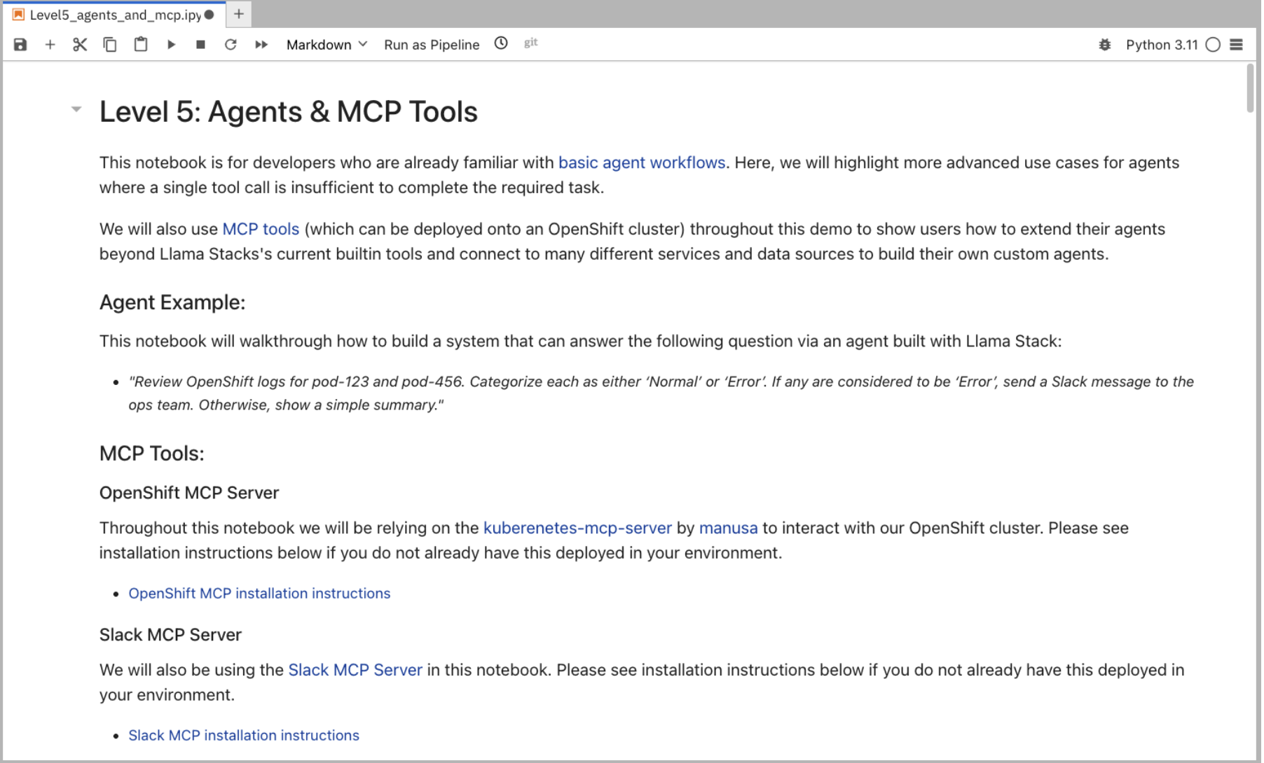
Task: Click the Slack MCP Server subheading
Action: [x=170, y=635]
